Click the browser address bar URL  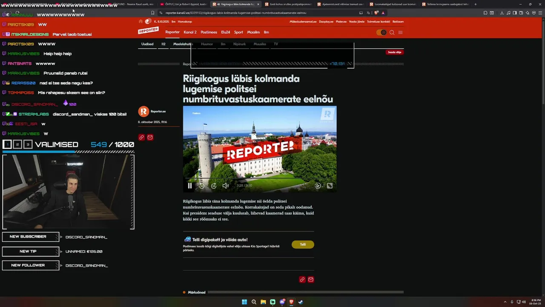[x=235, y=13]
